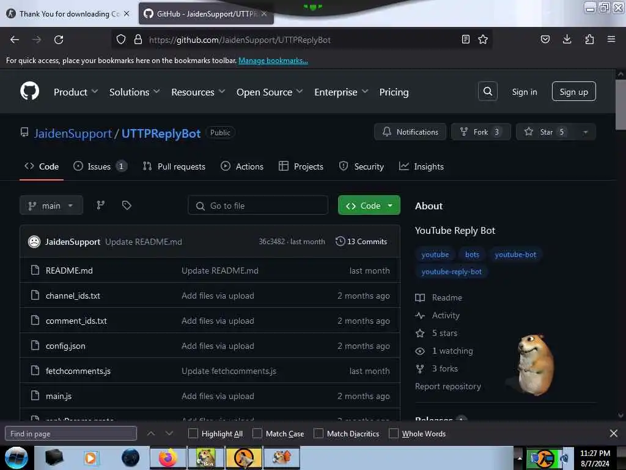This screenshot has width=626, height=470.
Task: Save to Pocket icon in toolbar
Action: click(x=545, y=39)
